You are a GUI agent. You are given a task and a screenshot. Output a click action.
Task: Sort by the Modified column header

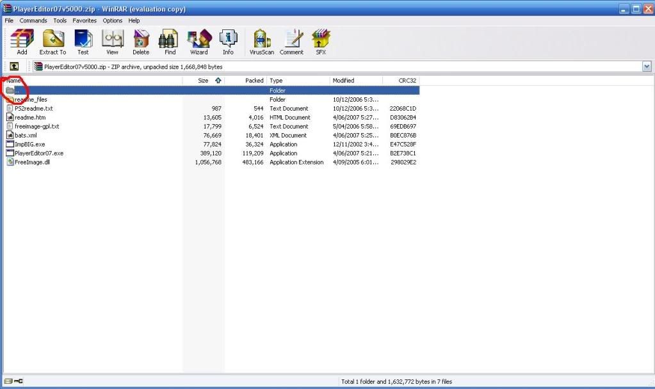tap(356, 81)
